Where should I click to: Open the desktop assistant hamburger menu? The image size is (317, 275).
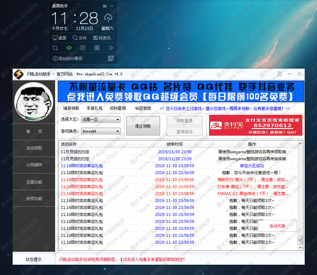pos(105,6)
